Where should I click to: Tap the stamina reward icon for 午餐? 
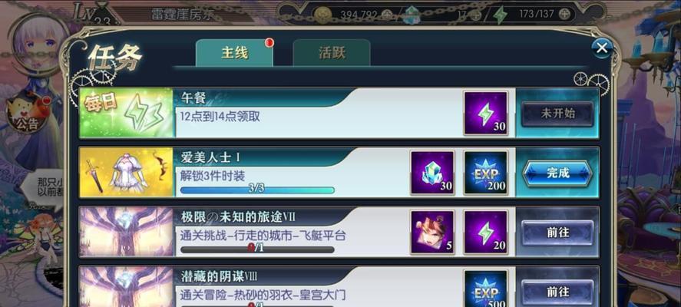pos(485,114)
